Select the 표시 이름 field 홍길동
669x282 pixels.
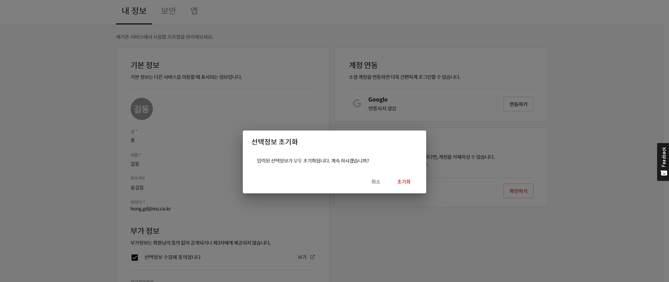(137, 187)
